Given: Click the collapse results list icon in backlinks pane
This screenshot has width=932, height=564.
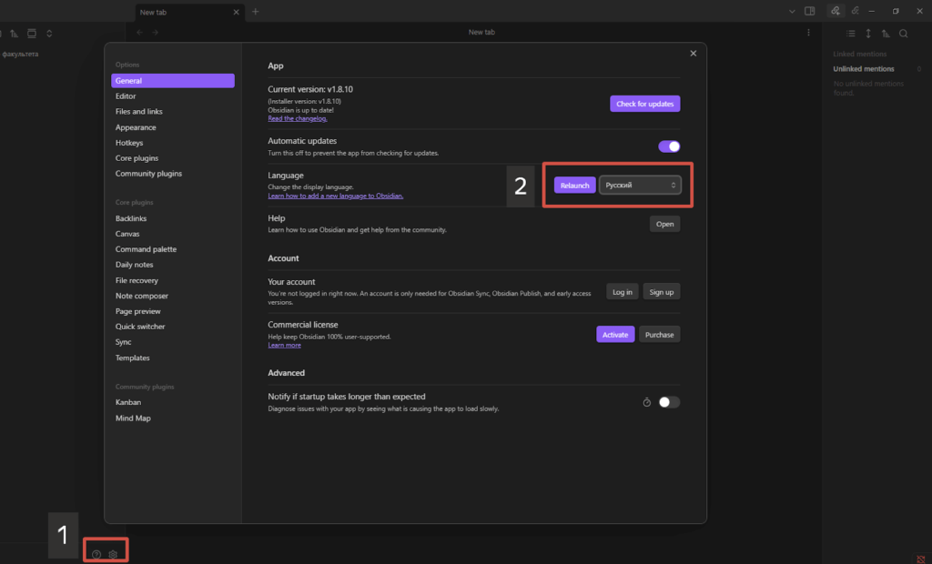Looking at the screenshot, I should [x=851, y=34].
